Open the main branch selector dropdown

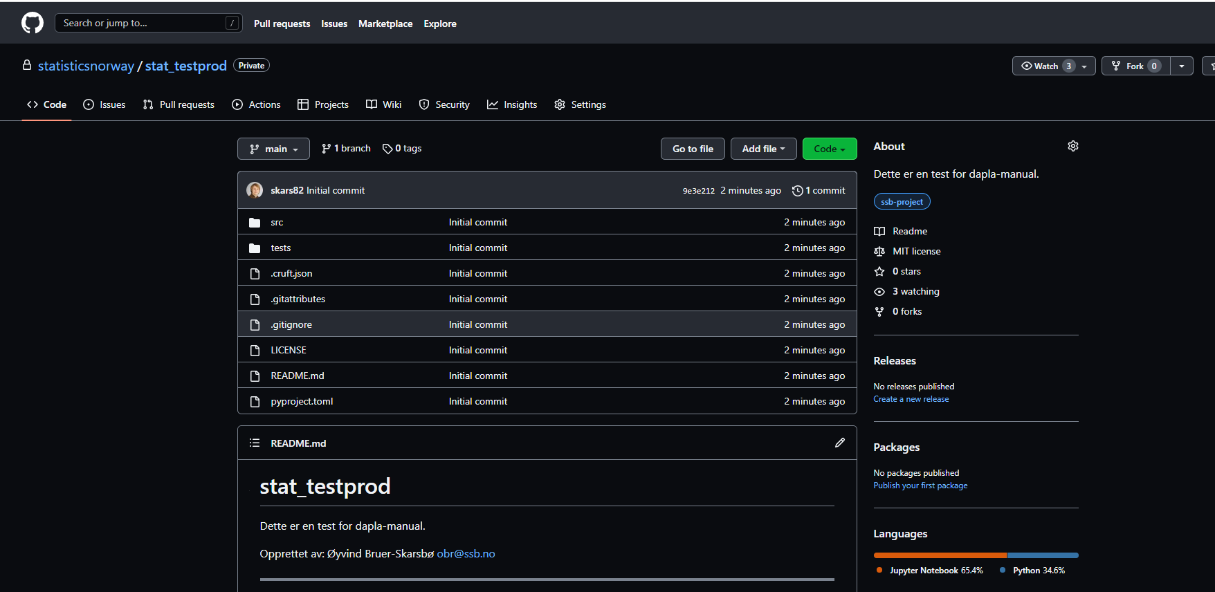tap(273, 149)
